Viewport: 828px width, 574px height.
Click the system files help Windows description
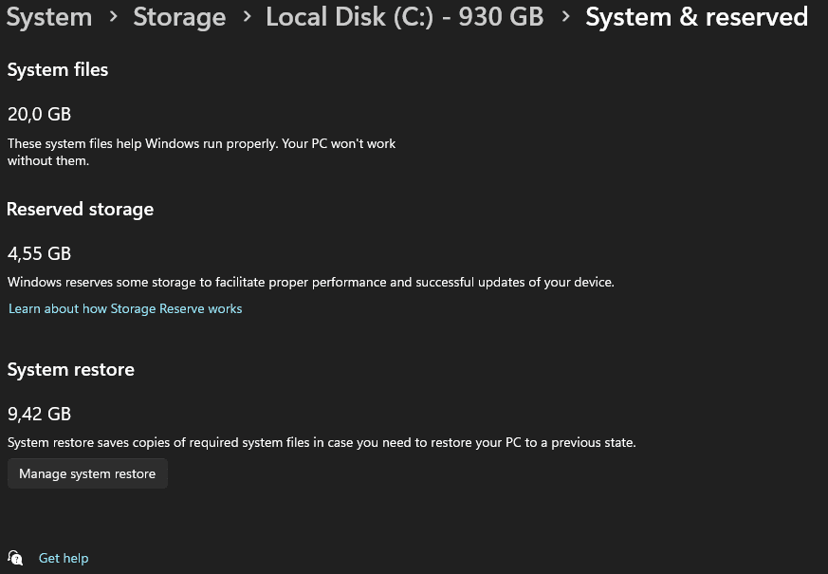pos(201,152)
